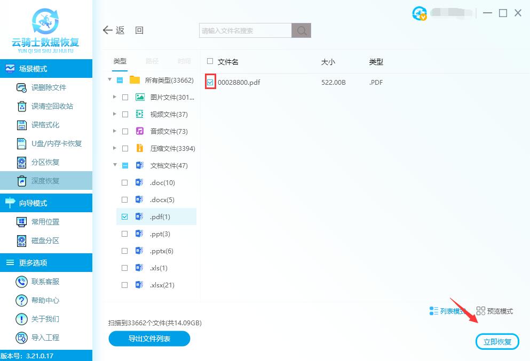The height and width of the screenshot is (361, 530).
Task: Uncheck the 00028800.pdf file checkbox
Action: click(210, 82)
